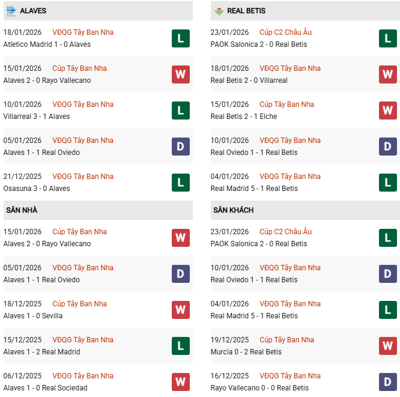Click L badge for Real Madrid 5-1 on 04/01/2026 in the top list

pos(388,183)
